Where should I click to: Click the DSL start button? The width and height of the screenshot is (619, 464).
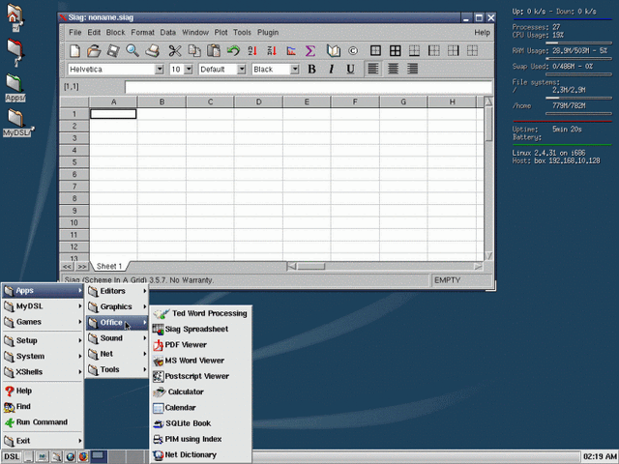(x=12, y=457)
